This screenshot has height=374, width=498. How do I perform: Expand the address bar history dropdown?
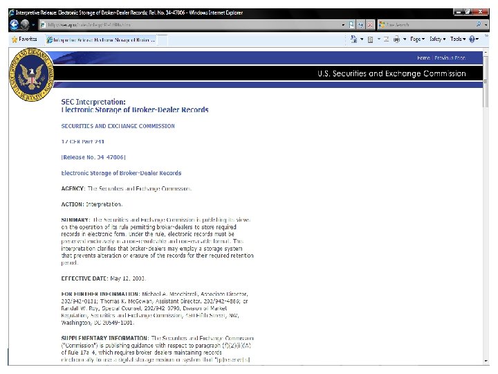(x=343, y=25)
